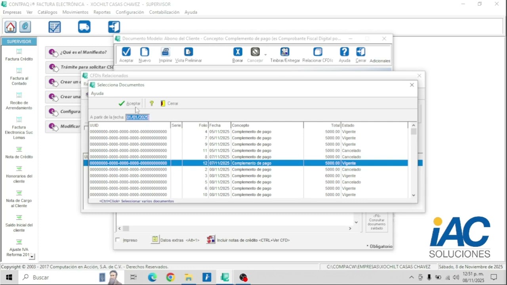The width and height of the screenshot is (507, 285).
Task: Click Vista Preliminar toolbar icon
Action: [x=189, y=55]
